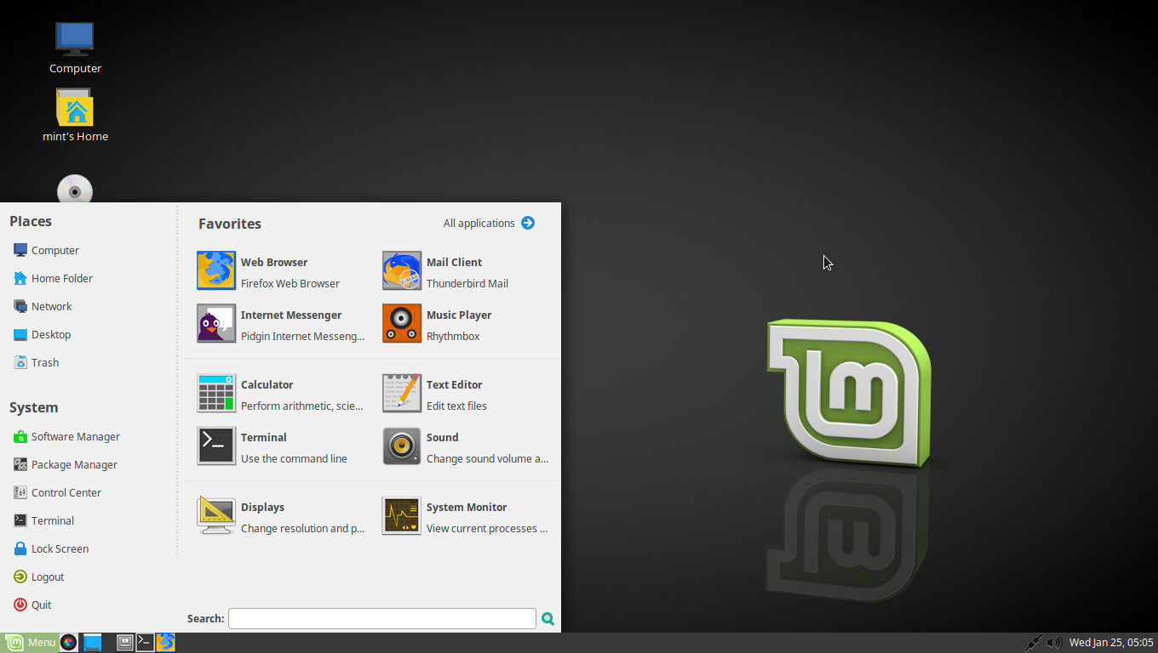Launch Thunderbird Mail Client favorite

(x=466, y=271)
